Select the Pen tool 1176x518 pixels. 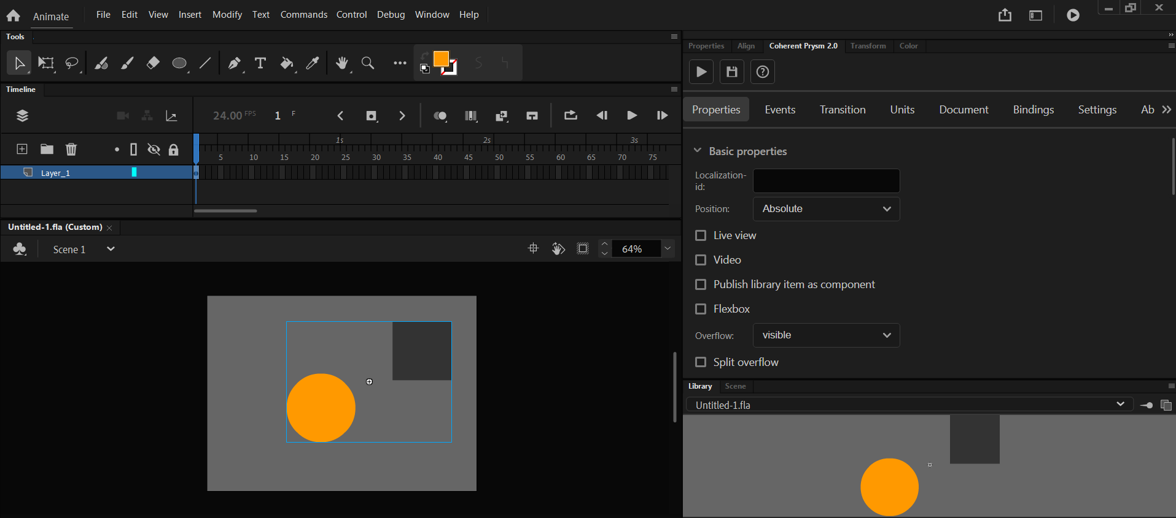point(234,63)
